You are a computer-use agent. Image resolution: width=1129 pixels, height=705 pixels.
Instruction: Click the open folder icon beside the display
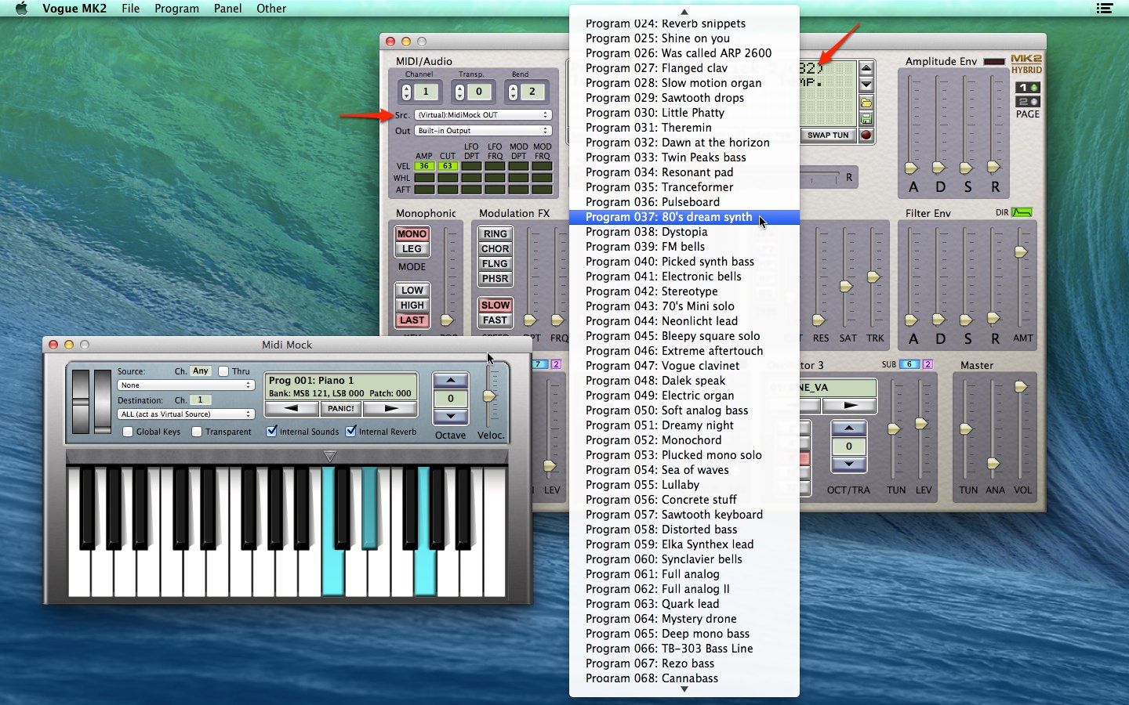(x=866, y=103)
